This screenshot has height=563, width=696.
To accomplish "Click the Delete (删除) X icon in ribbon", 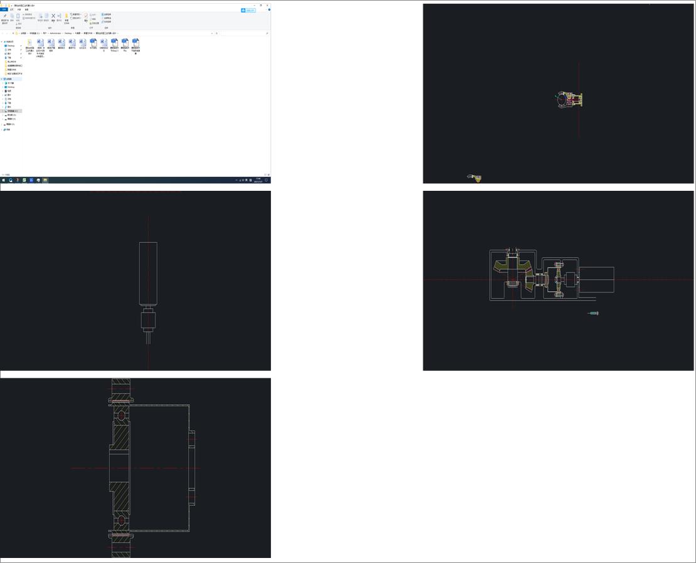I will coord(53,17).
